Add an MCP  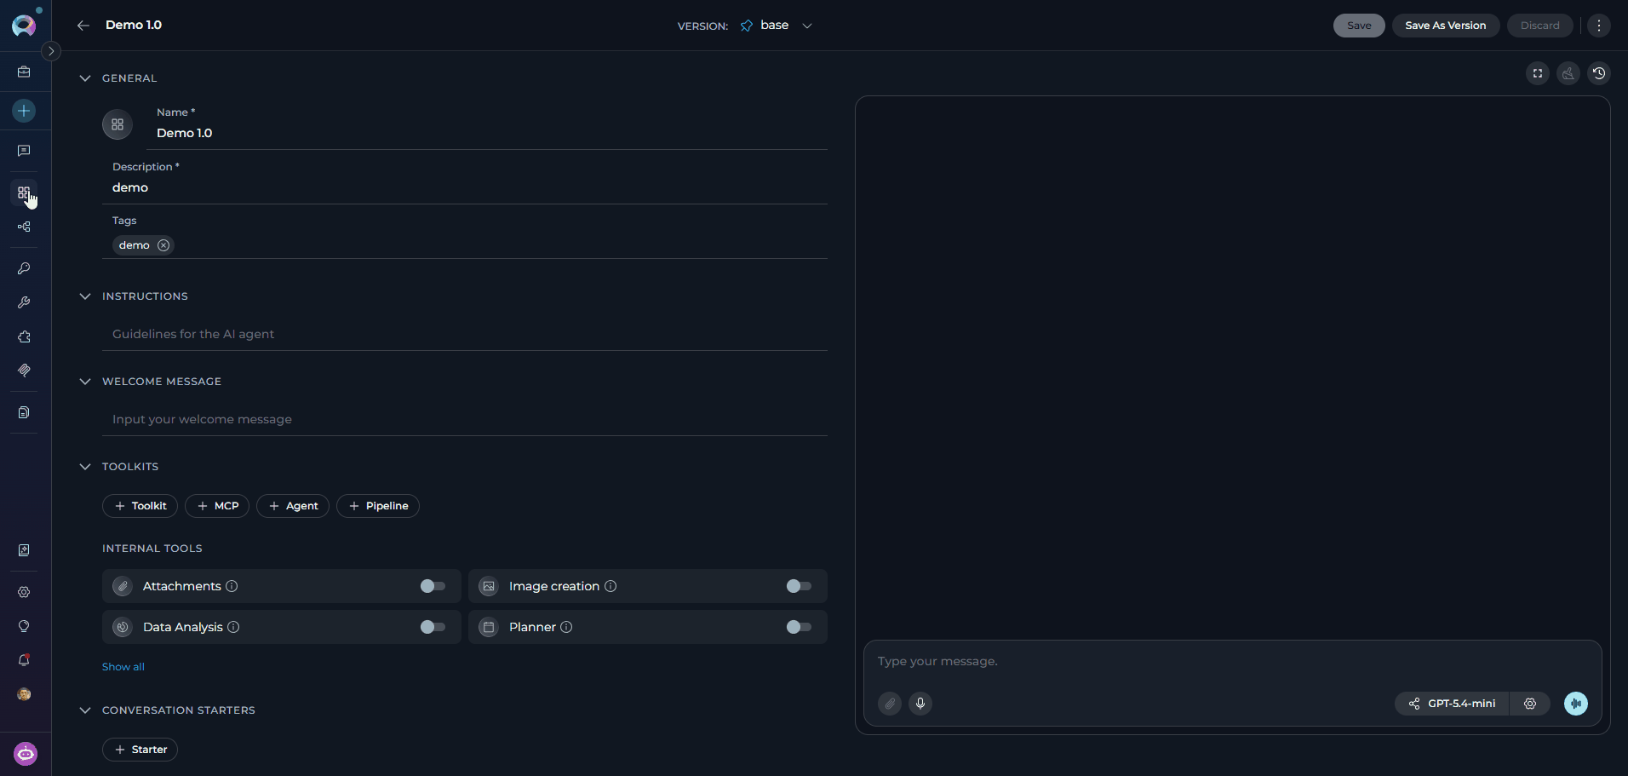tap(217, 506)
